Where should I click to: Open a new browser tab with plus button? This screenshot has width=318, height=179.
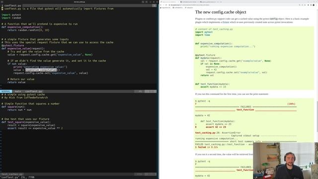point(221,2)
